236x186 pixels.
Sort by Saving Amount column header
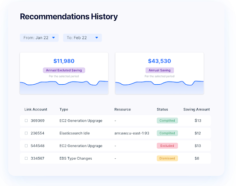(196, 110)
